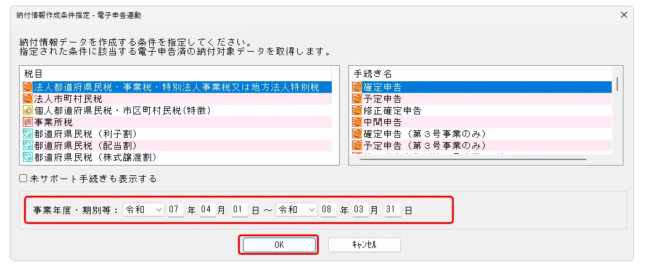Click the start year field showing 07

176,210
